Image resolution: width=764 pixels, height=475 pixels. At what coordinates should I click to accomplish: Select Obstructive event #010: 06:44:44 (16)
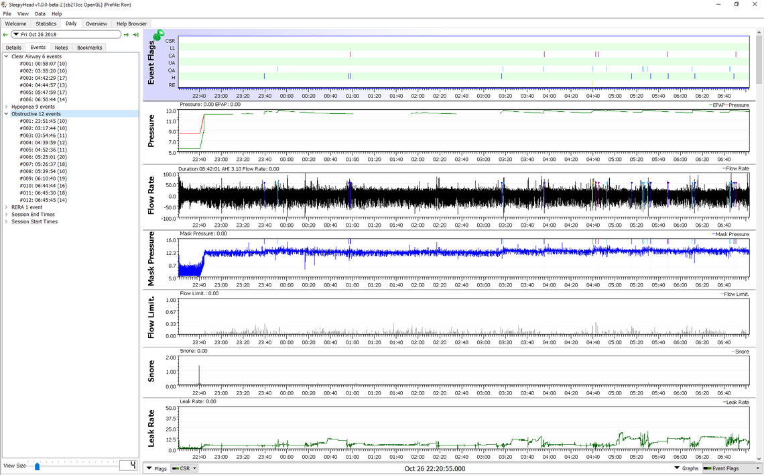tap(44, 186)
